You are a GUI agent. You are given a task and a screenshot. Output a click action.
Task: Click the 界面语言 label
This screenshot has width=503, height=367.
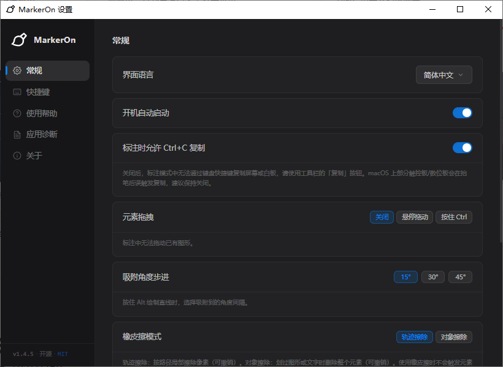pyautogui.click(x=138, y=75)
